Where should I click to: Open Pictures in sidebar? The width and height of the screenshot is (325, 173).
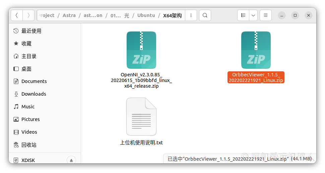click(x=45, y=119)
